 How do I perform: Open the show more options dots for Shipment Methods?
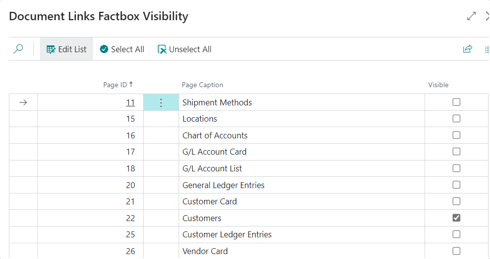[161, 102]
